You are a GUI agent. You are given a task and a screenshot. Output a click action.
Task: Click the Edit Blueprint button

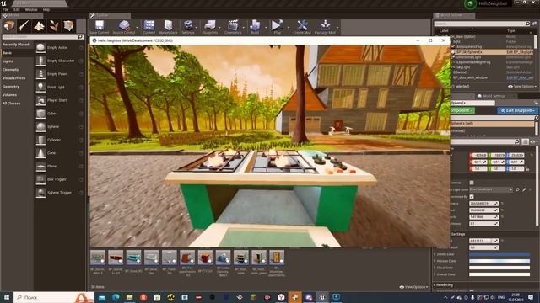click(x=517, y=110)
